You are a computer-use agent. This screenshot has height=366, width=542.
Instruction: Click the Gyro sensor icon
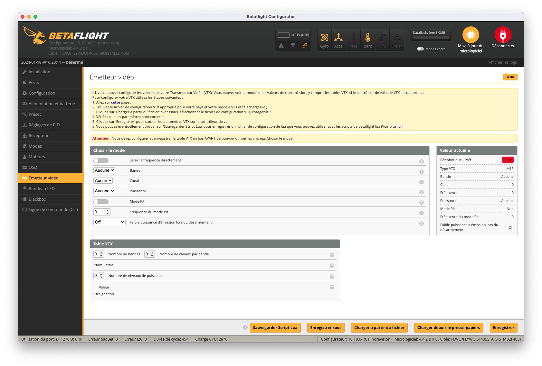point(324,38)
